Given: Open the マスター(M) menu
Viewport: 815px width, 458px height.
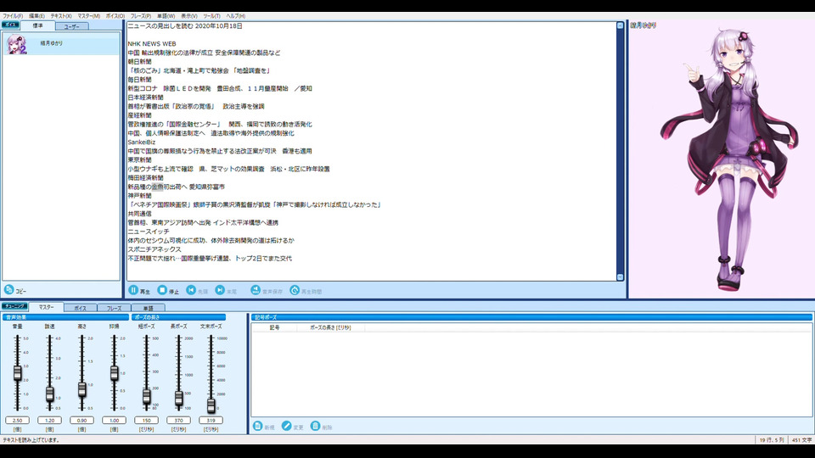Looking at the screenshot, I should click(88, 16).
